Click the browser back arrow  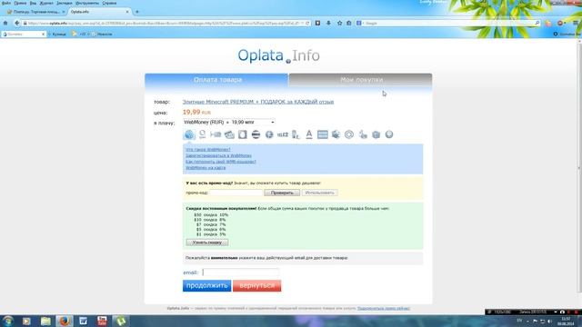pos(16,23)
